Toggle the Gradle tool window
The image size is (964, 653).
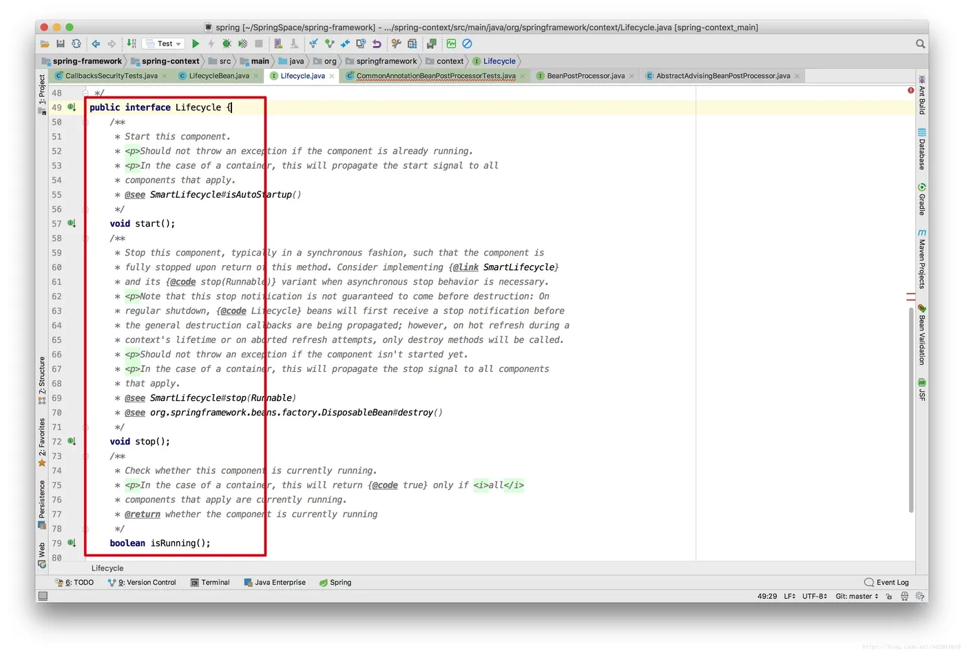click(x=922, y=199)
